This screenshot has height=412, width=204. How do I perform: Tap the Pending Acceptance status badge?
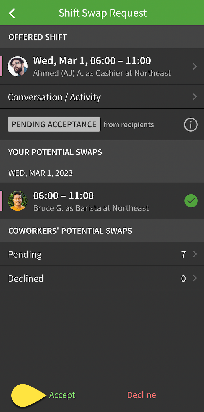click(x=54, y=124)
